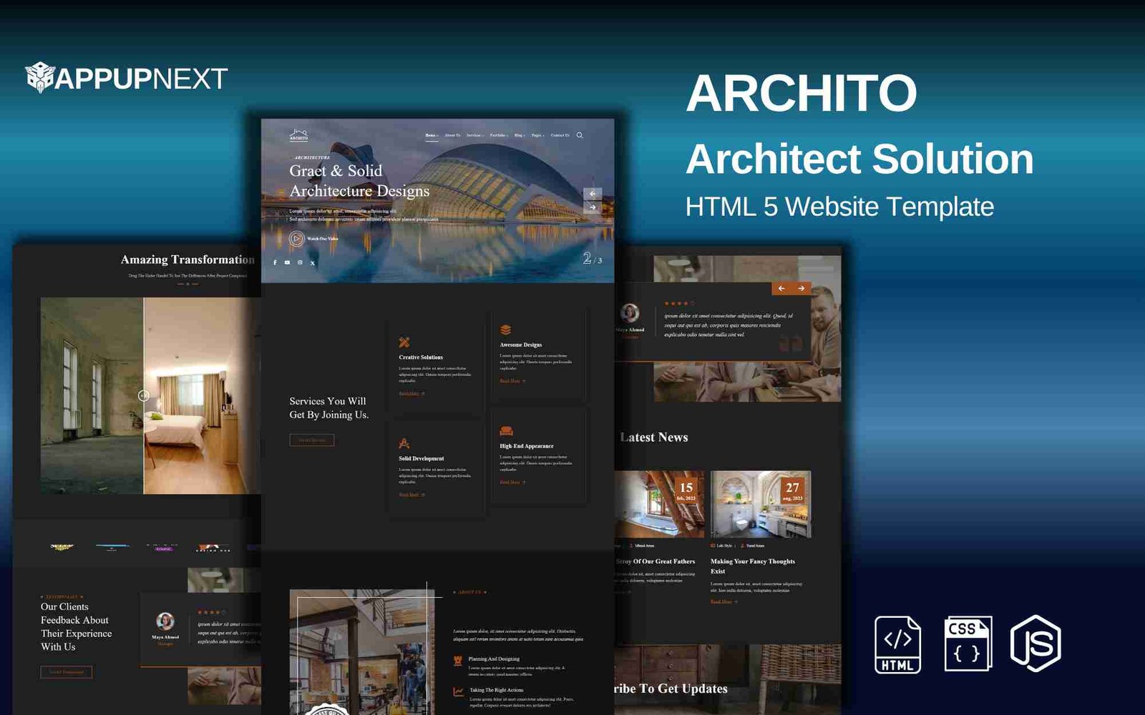Expand the Blog dropdown in navbar
Screen dimensions: 1145x715
520,135
